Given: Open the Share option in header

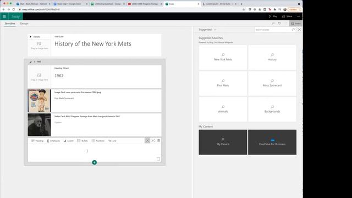Looking at the screenshot, I should pos(287,16).
